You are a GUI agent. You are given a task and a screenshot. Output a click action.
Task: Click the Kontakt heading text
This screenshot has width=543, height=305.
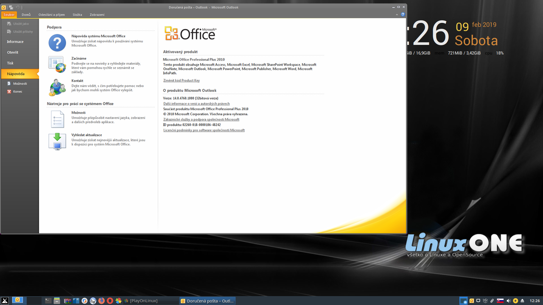[x=77, y=80]
